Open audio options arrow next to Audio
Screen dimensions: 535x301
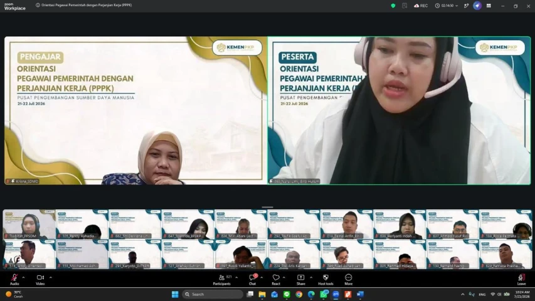(x=23, y=277)
